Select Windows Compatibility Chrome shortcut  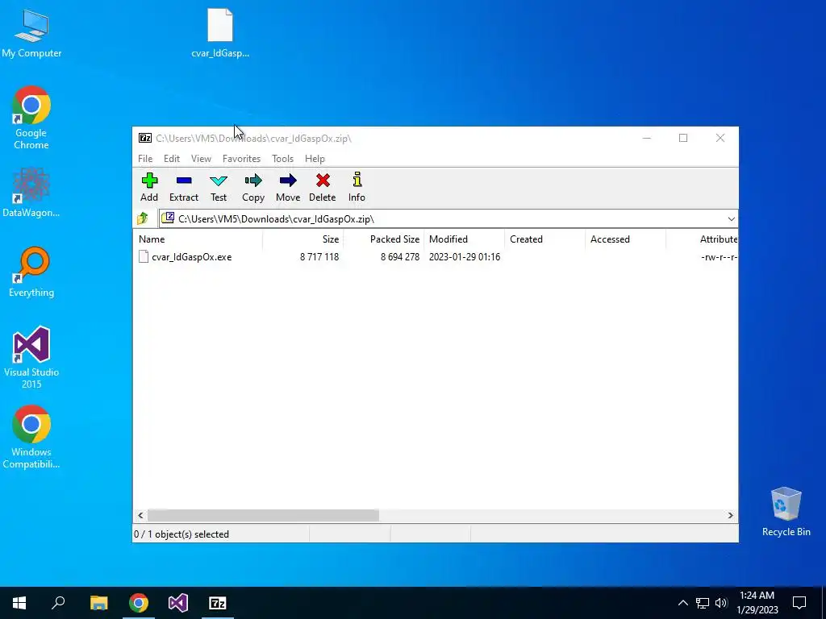[x=31, y=437]
